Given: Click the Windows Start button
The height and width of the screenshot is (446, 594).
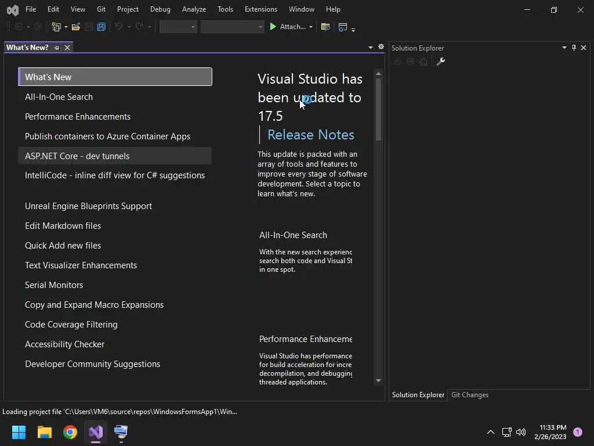Looking at the screenshot, I should coord(19,432).
